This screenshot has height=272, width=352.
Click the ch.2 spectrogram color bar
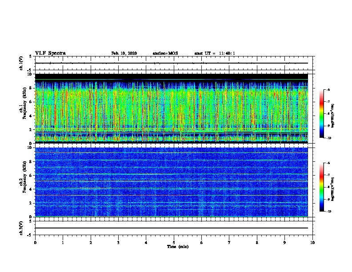(x=321, y=187)
